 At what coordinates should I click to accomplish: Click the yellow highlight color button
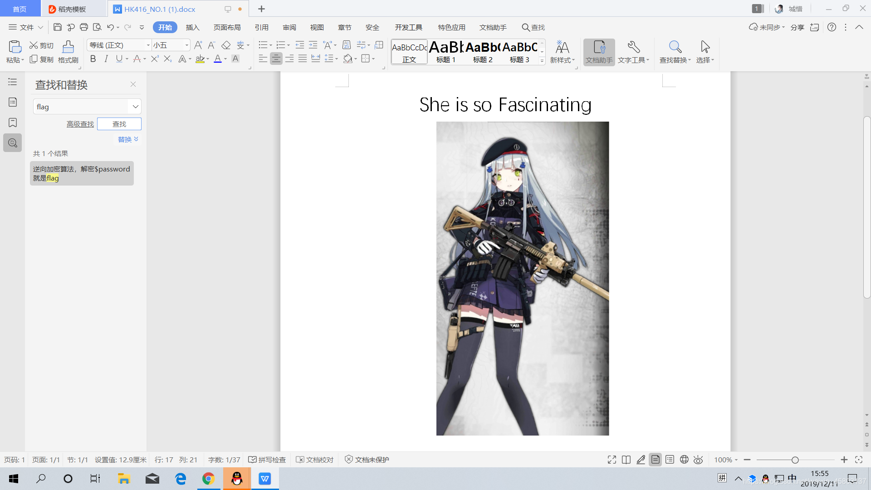point(200,59)
